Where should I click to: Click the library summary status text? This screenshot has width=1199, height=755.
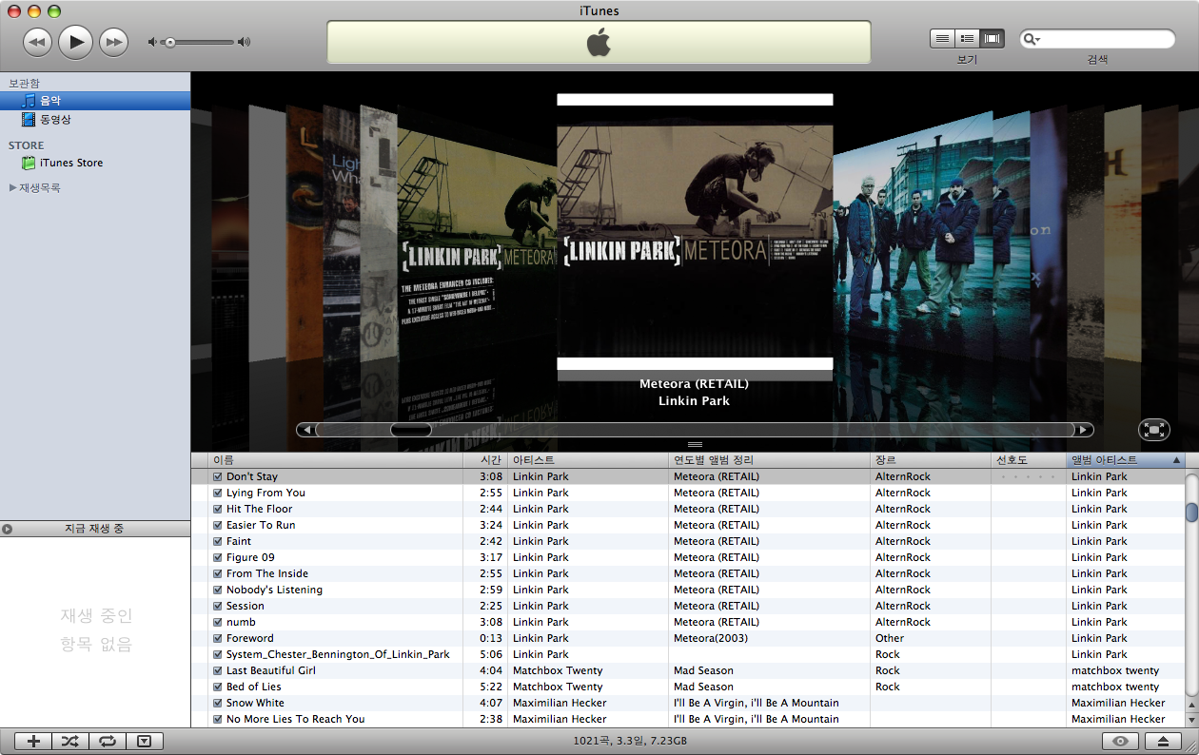(x=630, y=741)
